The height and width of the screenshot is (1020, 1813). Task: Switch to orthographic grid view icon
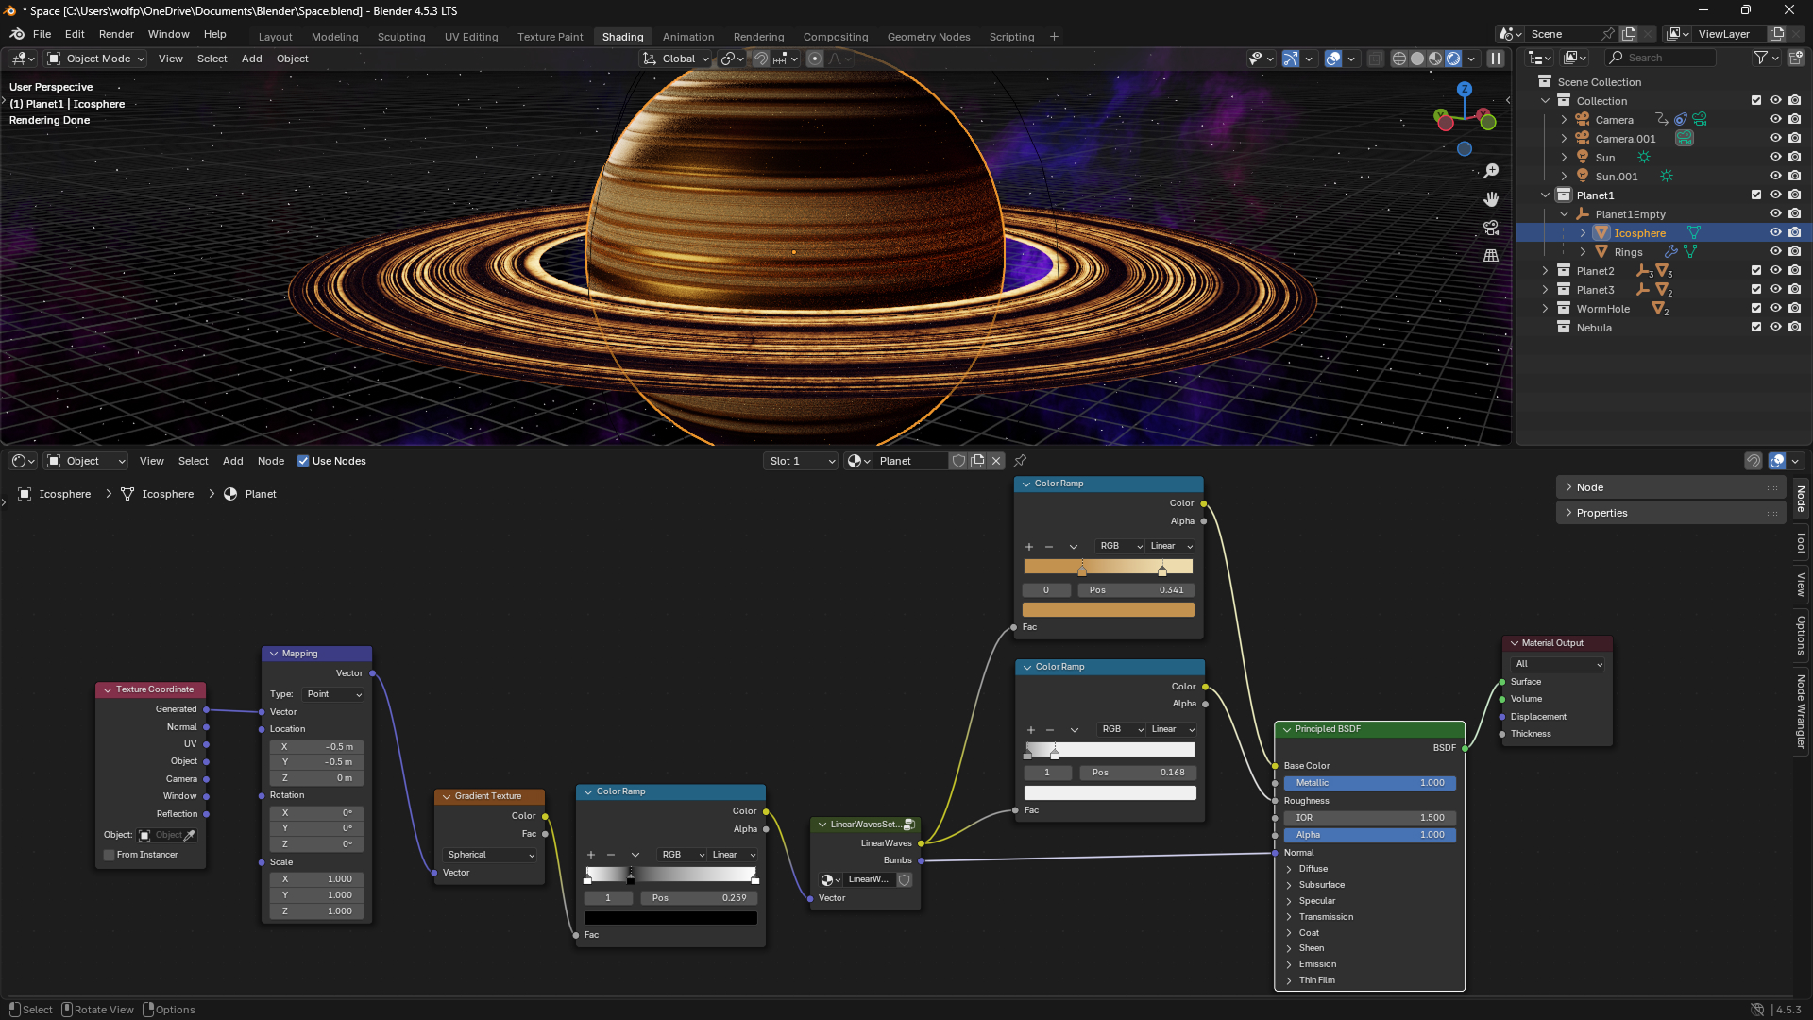(1491, 256)
